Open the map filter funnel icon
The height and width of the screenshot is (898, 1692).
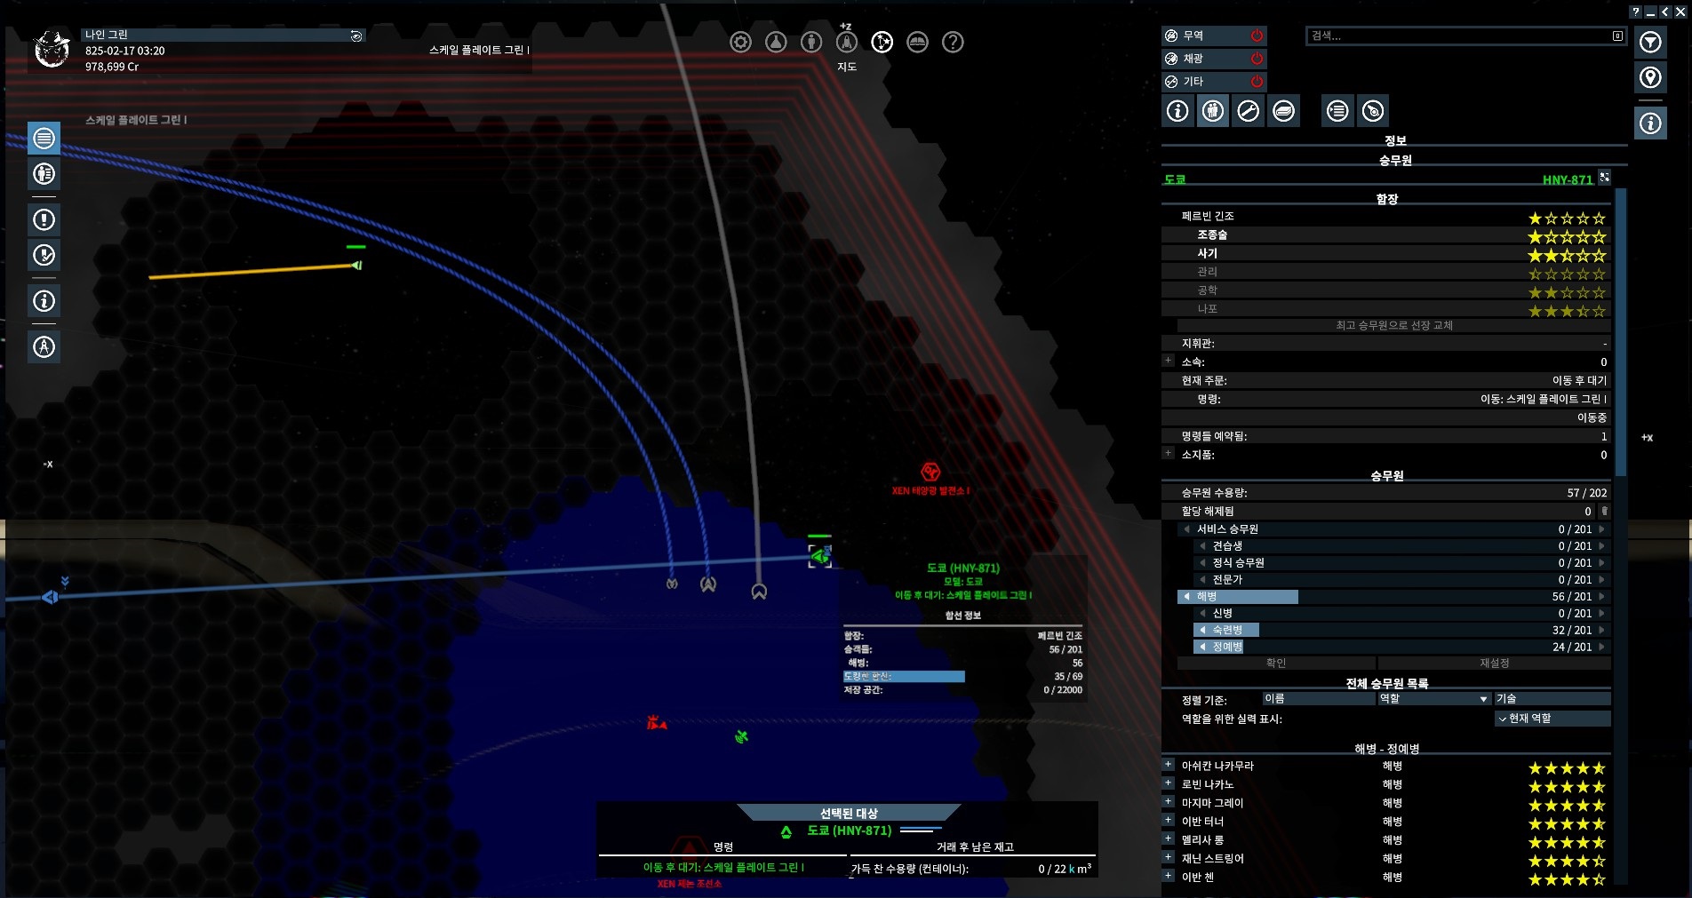(1650, 42)
